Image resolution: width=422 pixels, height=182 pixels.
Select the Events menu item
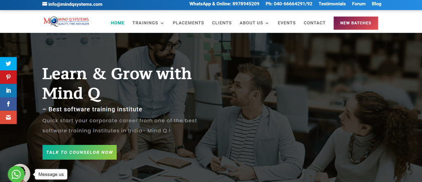[x=287, y=23]
